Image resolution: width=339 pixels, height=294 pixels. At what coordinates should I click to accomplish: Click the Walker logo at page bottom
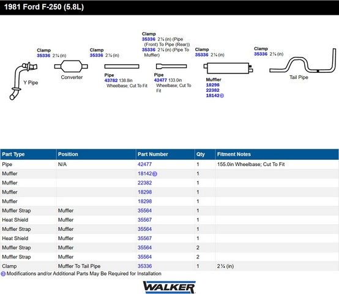pyautogui.click(x=169, y=287)
